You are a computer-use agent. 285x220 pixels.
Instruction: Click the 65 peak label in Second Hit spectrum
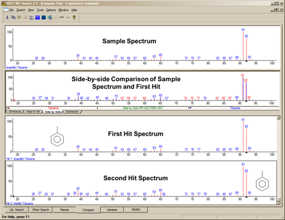161,190
